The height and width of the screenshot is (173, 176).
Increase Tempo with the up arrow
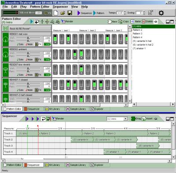point(125,12)
